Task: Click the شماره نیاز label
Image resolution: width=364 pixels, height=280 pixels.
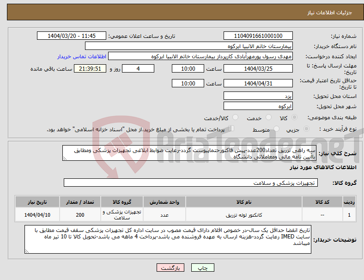Action: 344,36
